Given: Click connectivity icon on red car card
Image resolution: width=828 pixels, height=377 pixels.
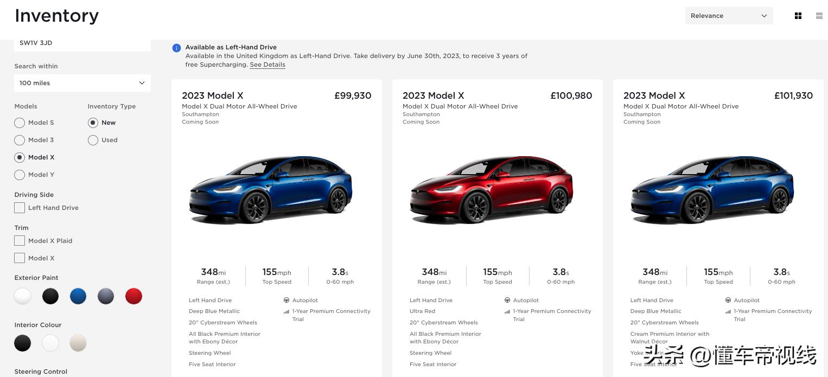Looking at the screenshot, I should coord(507,311).
